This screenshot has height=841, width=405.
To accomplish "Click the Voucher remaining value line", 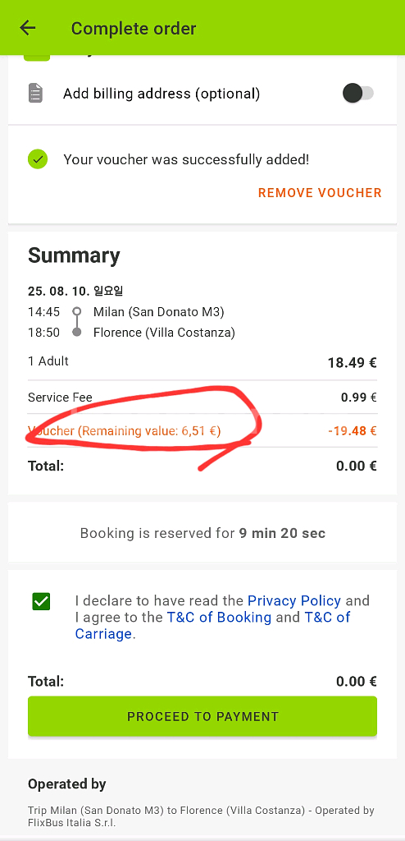I will coord(125,430).
